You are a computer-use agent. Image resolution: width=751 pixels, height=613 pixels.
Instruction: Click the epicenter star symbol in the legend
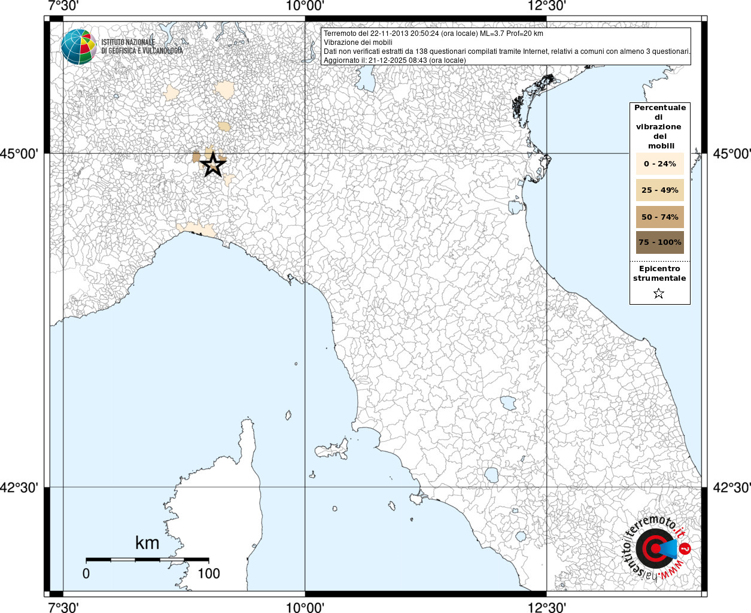tap(659, 293)
